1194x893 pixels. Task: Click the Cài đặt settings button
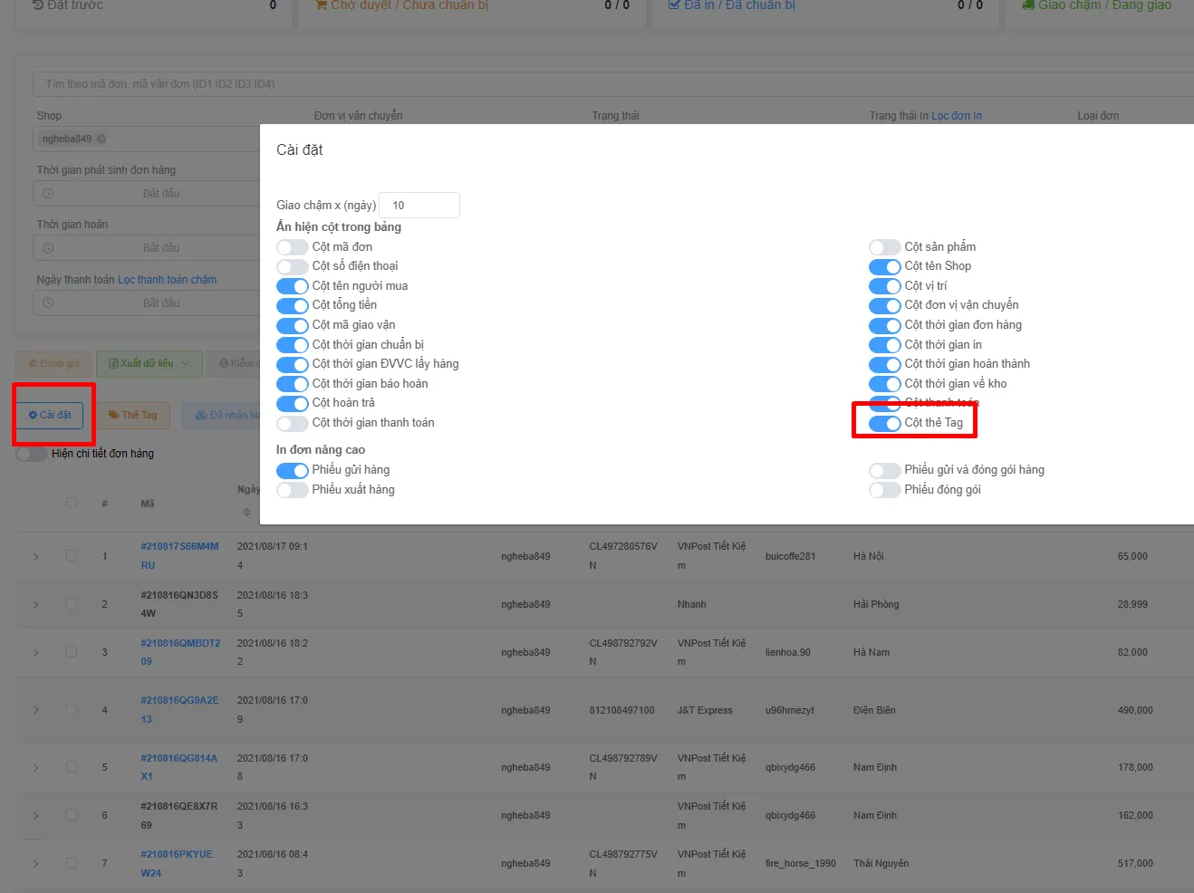(50, 415)
